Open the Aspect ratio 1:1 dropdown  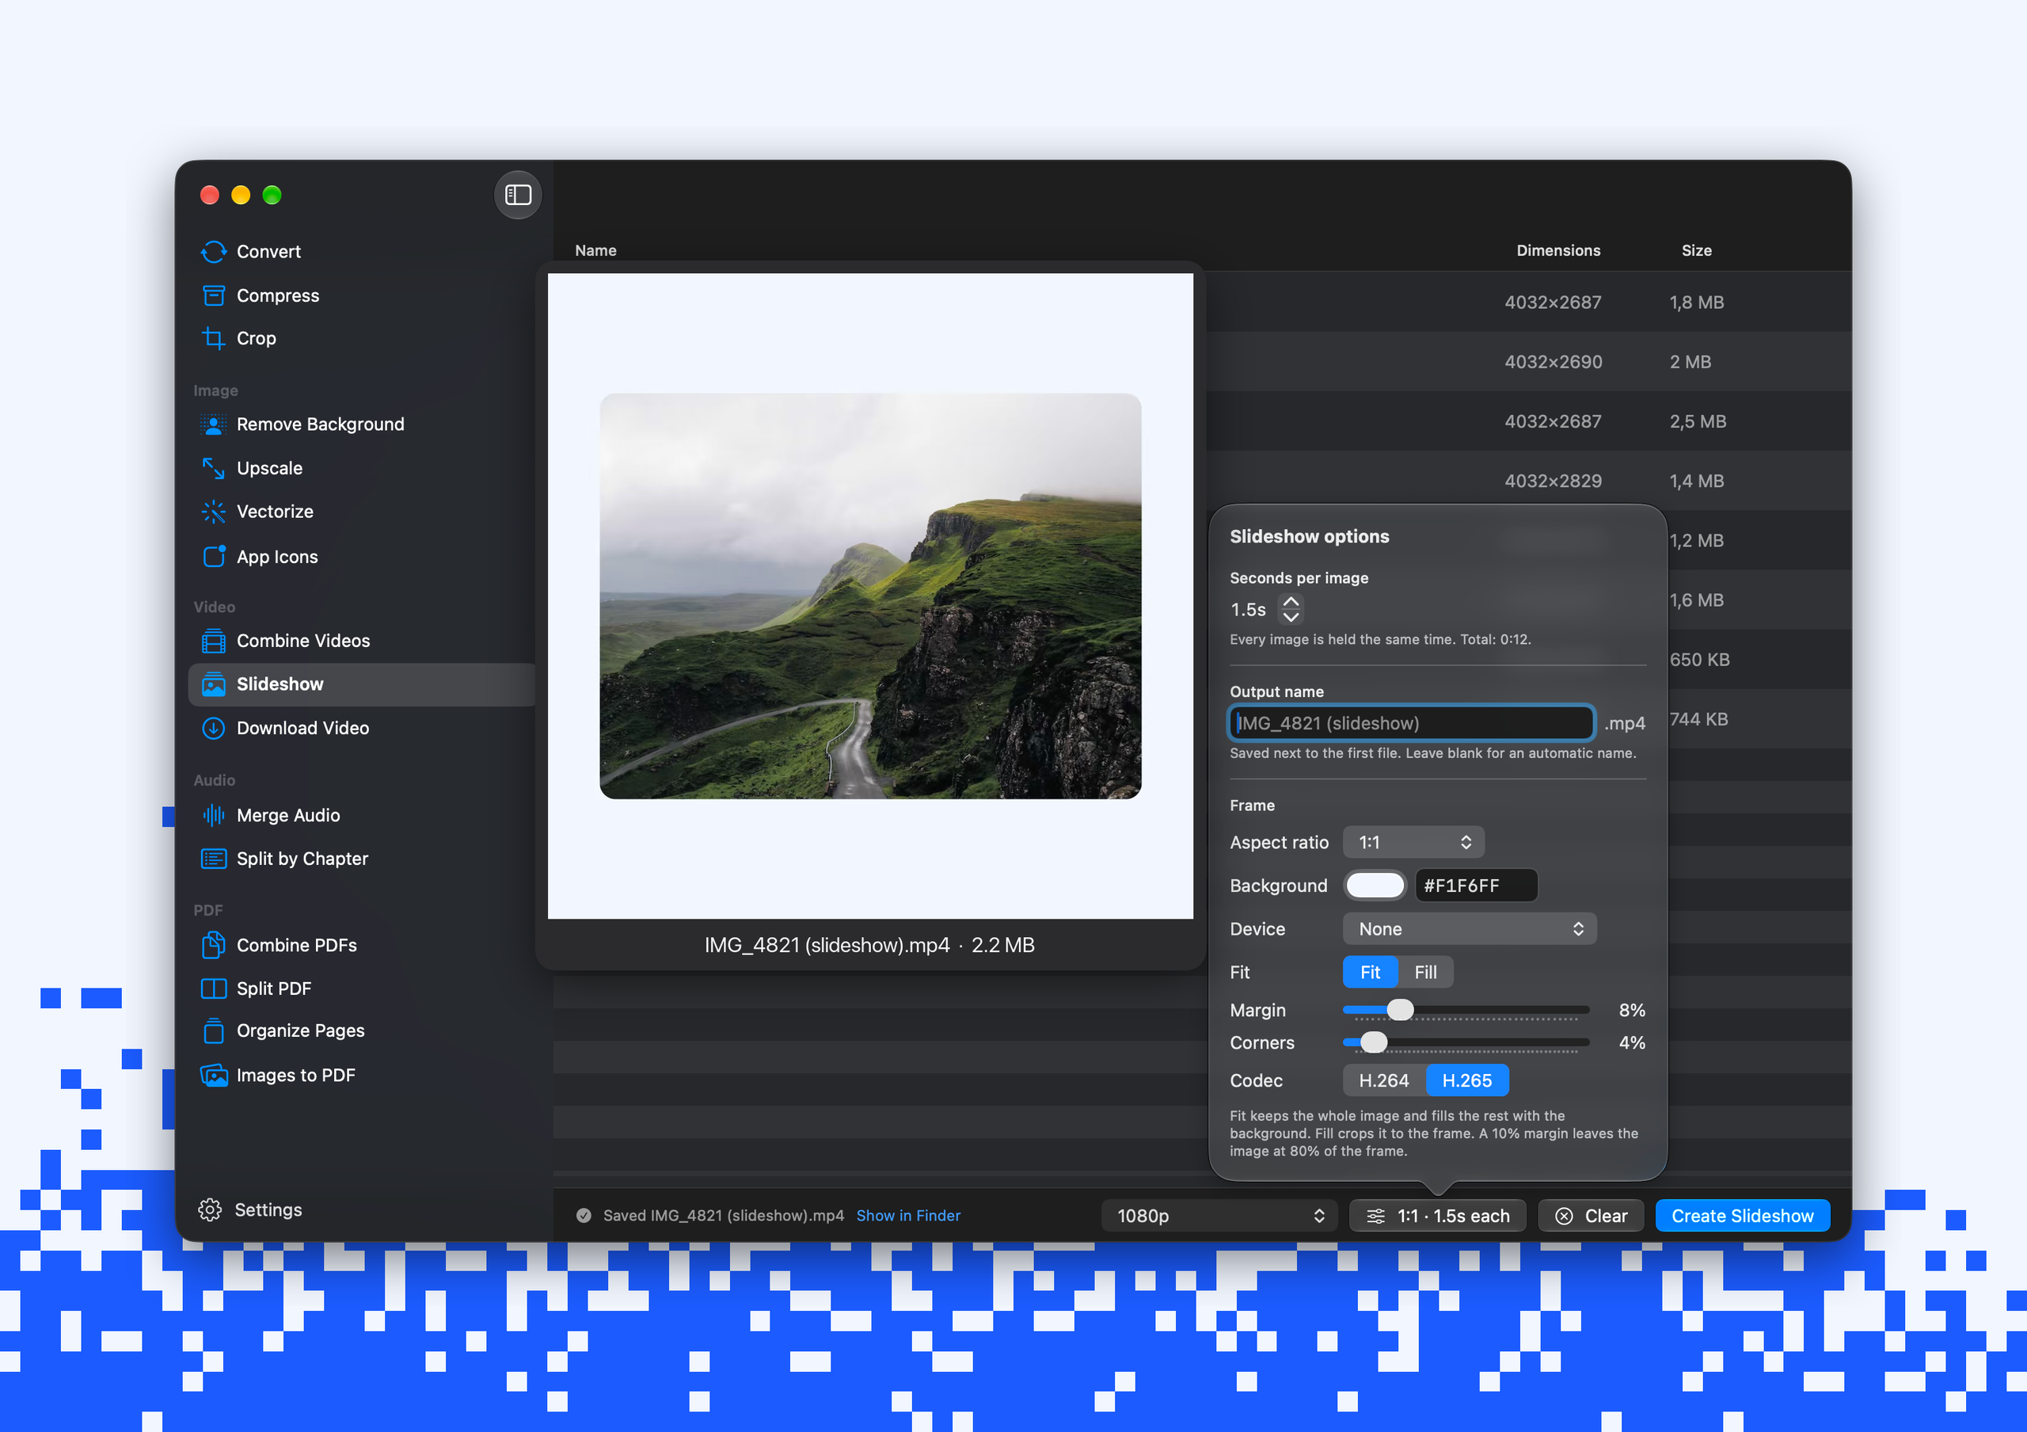(1413, 842)
